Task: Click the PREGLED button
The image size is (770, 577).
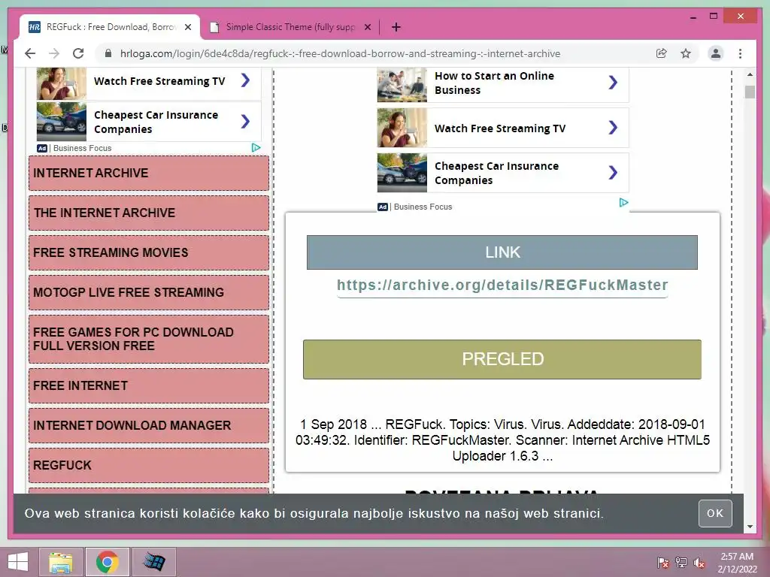Action: click(x=502, y=359)
